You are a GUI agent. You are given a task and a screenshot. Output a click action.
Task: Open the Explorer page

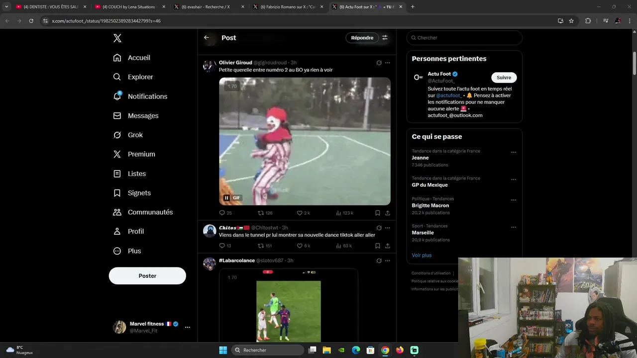tap(133, 77)
